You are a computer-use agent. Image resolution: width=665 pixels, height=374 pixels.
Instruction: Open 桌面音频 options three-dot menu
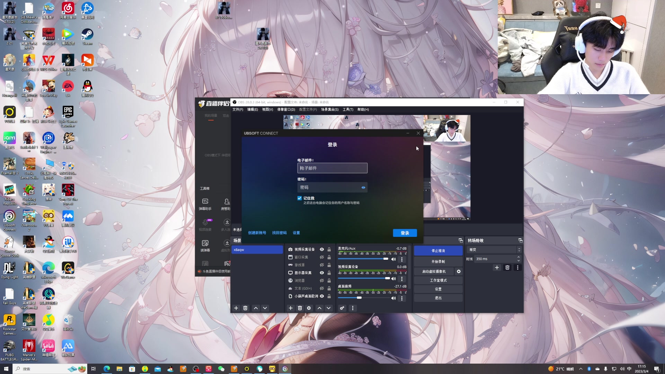coord(402,298)
